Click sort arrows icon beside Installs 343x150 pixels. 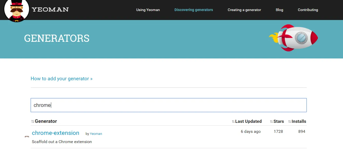[290, 122]
